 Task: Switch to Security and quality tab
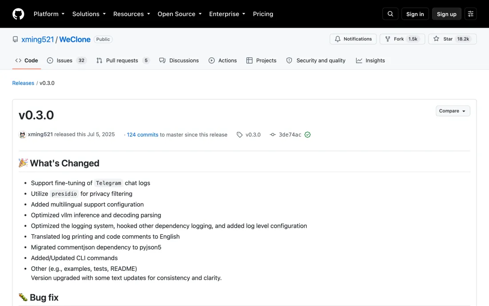(316, 60)
